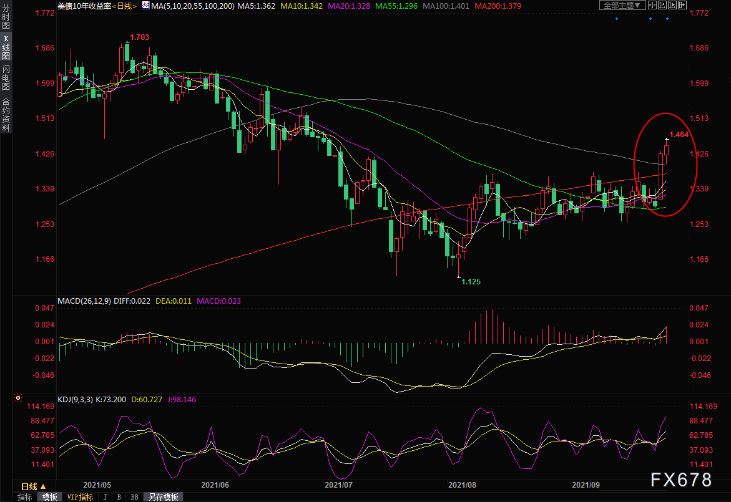Screen dimensions: 731x502
Task: Open the VIP指标 tab
Action: 80,497
